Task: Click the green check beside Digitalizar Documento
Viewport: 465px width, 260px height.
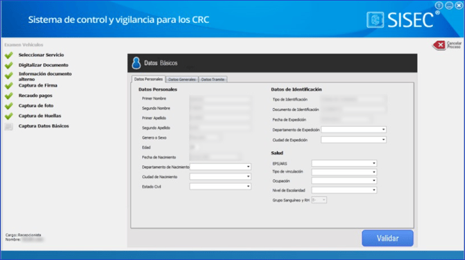Action: click(x=9, y=65)
